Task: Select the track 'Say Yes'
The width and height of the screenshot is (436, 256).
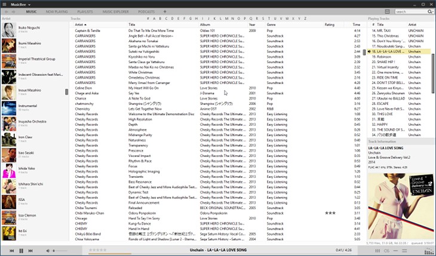Action: pos(134,94)
